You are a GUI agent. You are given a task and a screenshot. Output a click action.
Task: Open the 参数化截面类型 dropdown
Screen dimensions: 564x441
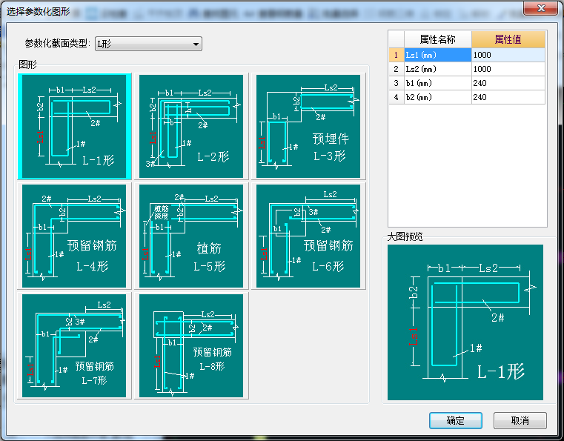(148, 44)
